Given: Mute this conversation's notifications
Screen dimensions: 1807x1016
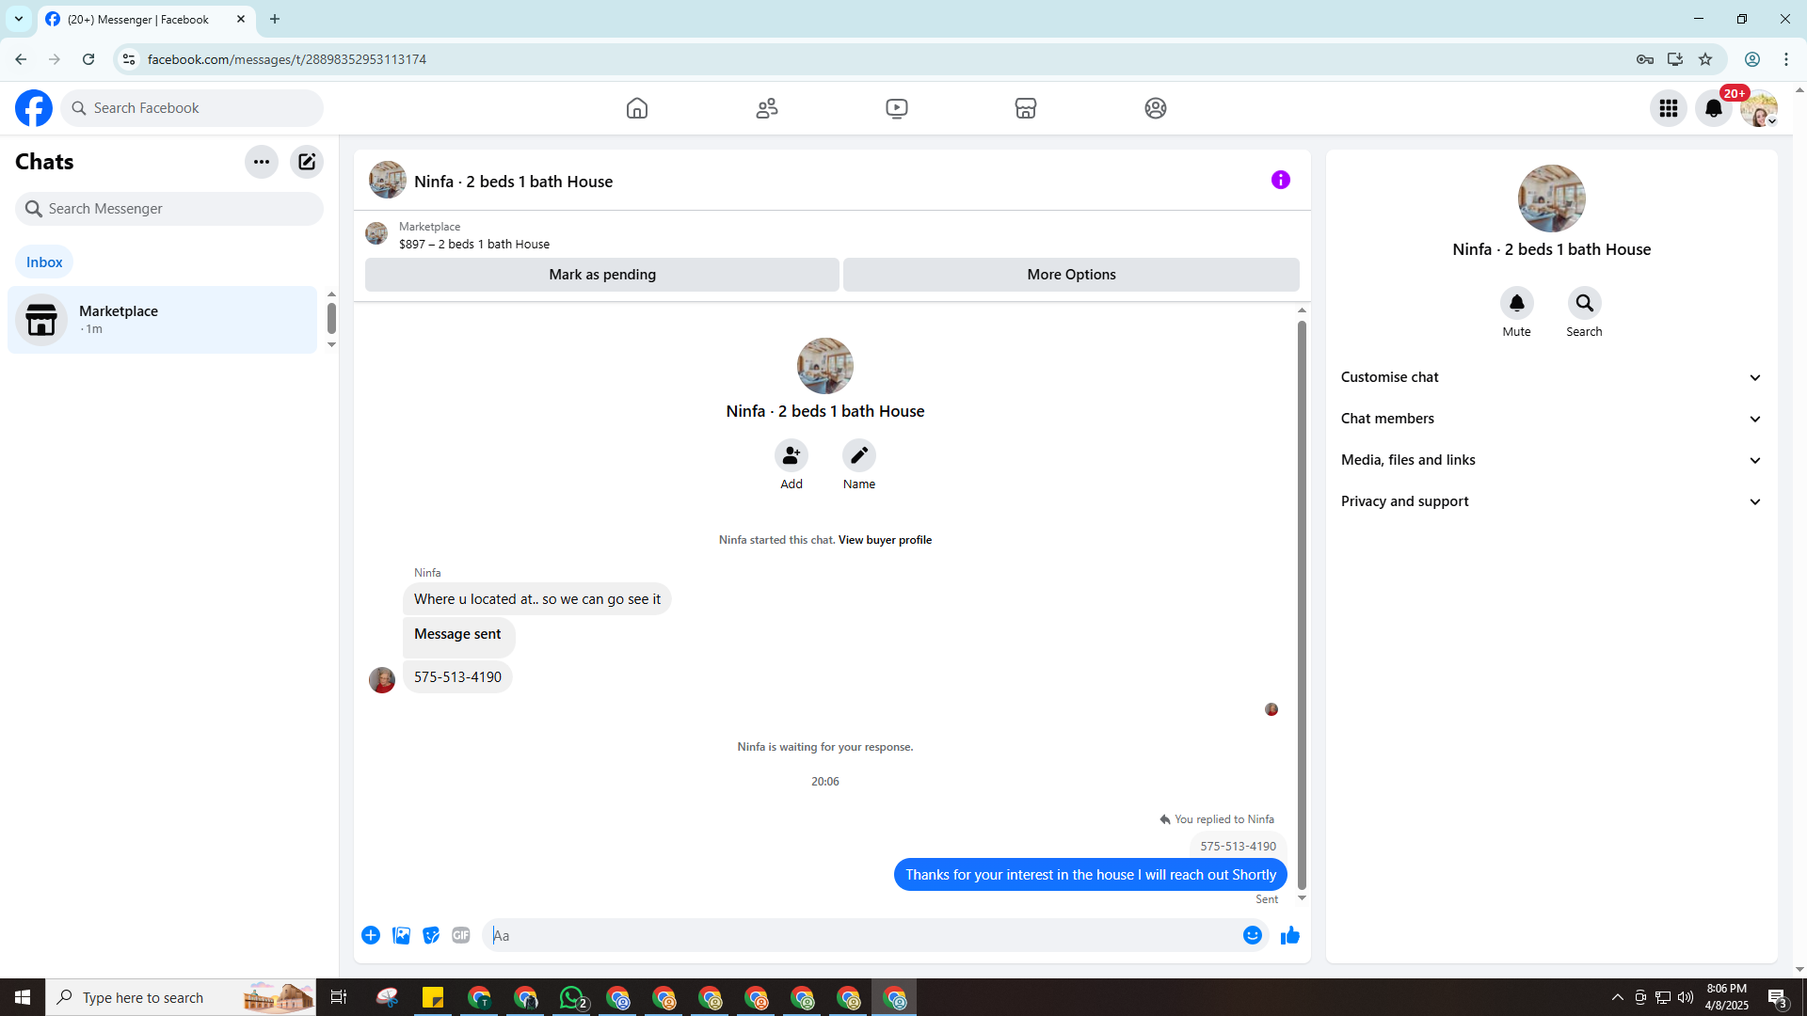Looking at the screenshot, I should [x=1516, y=304].
